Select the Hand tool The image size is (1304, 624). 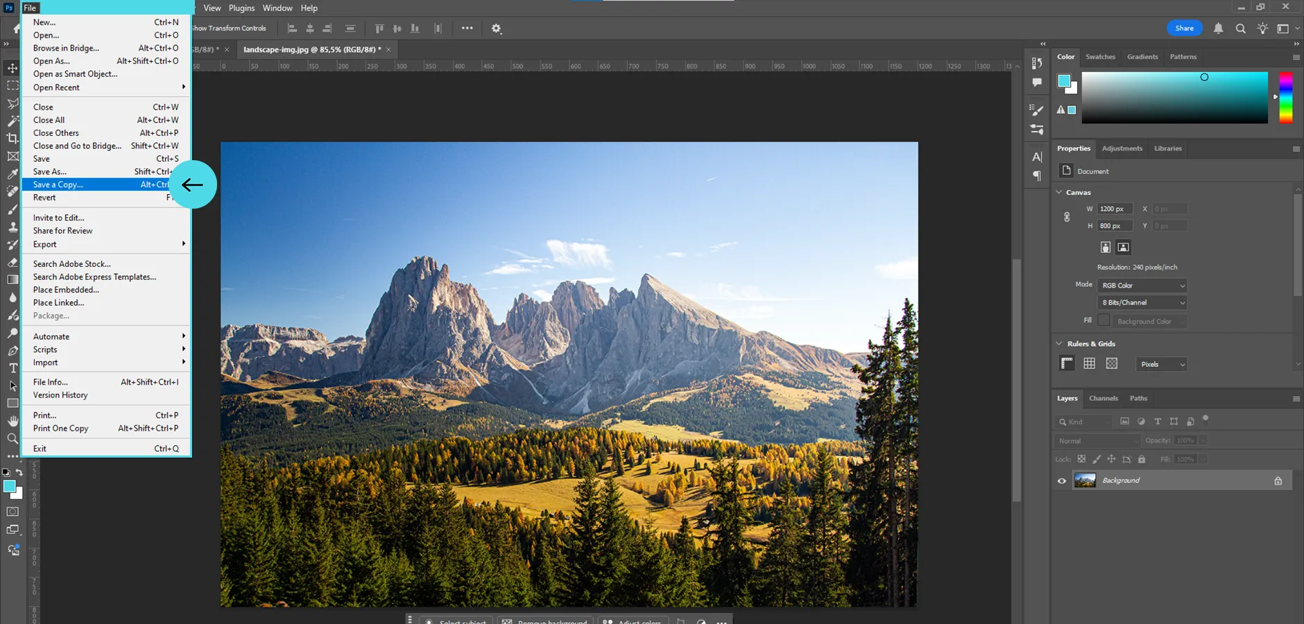pyautogui.click(x=12, y=421)
